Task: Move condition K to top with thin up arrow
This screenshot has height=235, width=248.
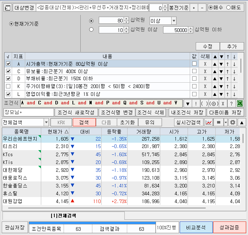Action: pos(227,87)
